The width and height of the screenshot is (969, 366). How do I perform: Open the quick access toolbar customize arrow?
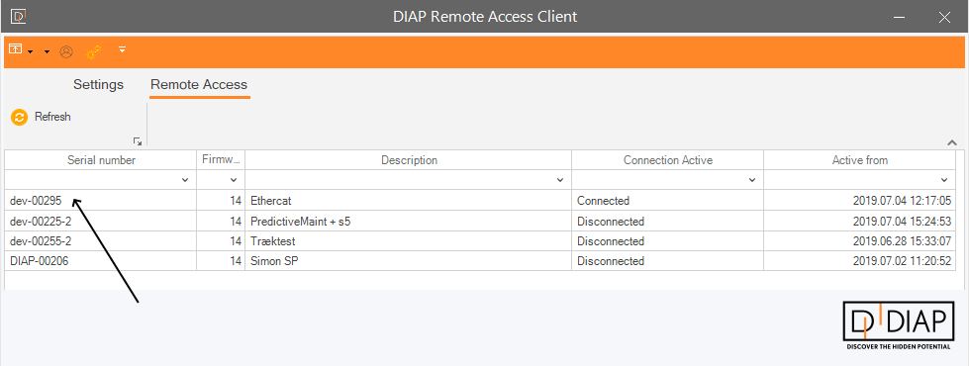[123, 49]
